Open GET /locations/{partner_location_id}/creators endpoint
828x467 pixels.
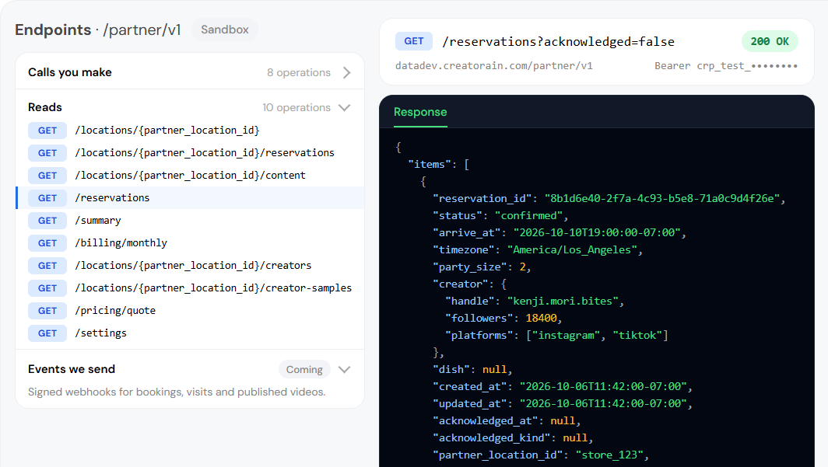tap(190, 266)
